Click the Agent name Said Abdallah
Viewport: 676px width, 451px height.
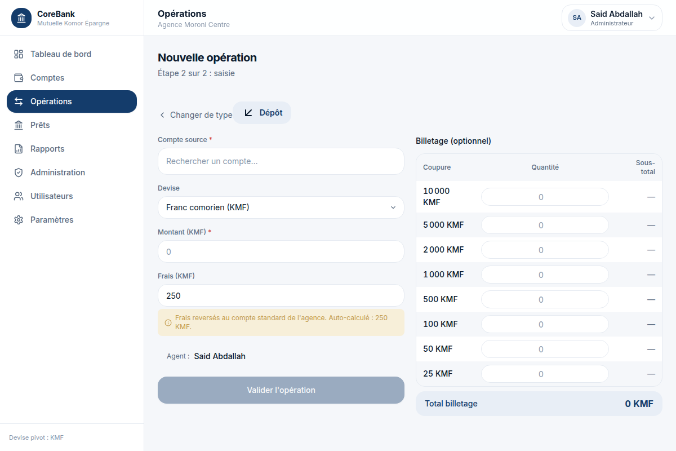coord(220,356)
